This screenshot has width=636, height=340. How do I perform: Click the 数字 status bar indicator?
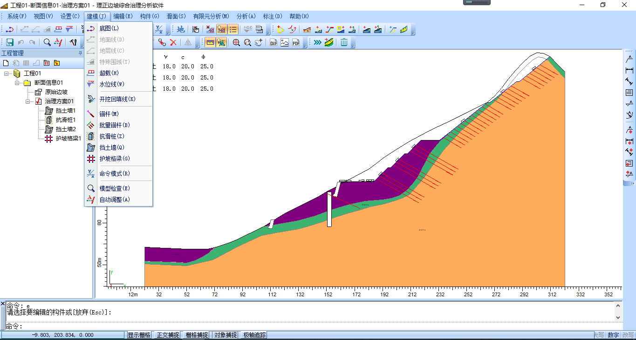(613, 335)
